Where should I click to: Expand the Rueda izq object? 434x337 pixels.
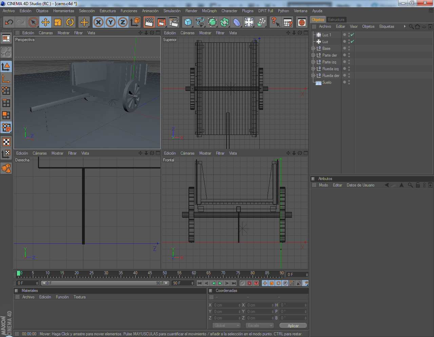313,69
